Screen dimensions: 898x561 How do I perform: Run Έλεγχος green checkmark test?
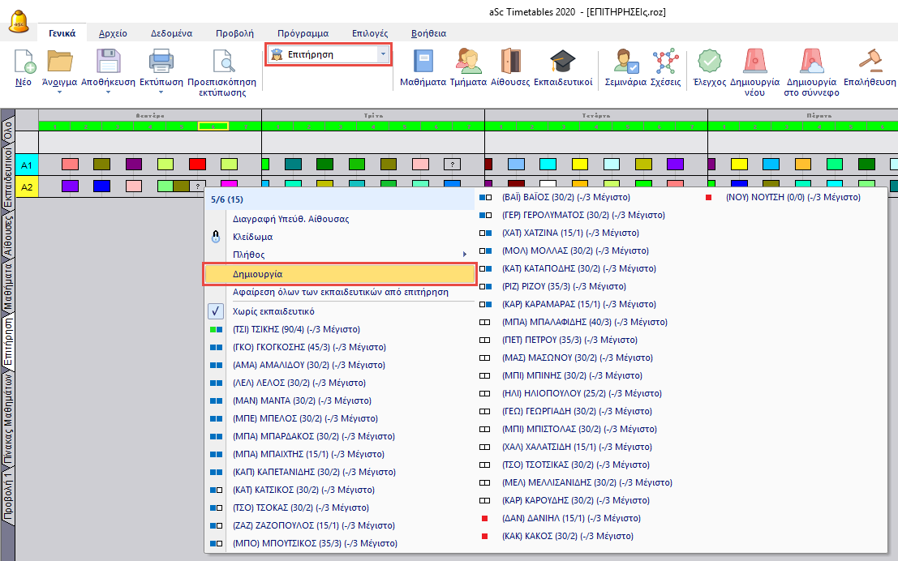point(709,62)
